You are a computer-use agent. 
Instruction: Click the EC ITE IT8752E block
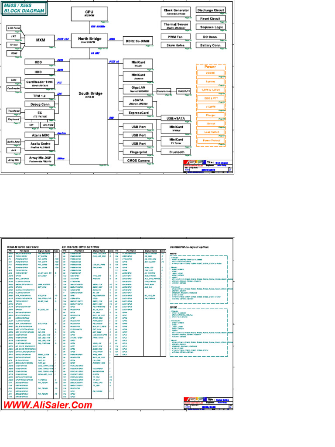[x=40, y=114]
